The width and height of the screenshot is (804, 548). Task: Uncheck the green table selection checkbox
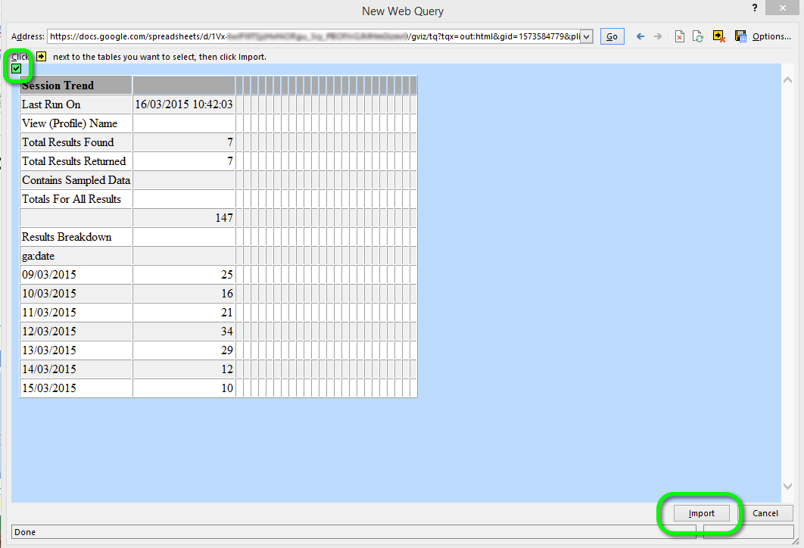(x=17, y=69)
